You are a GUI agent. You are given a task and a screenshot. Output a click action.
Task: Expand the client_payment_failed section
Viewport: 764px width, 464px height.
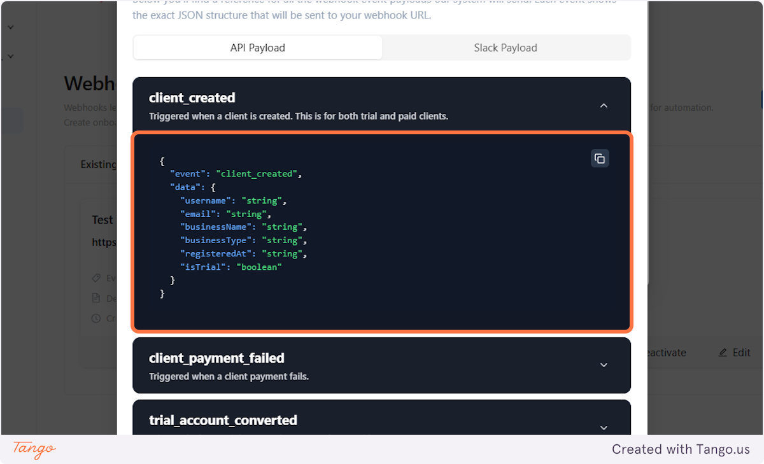(604, 365)
